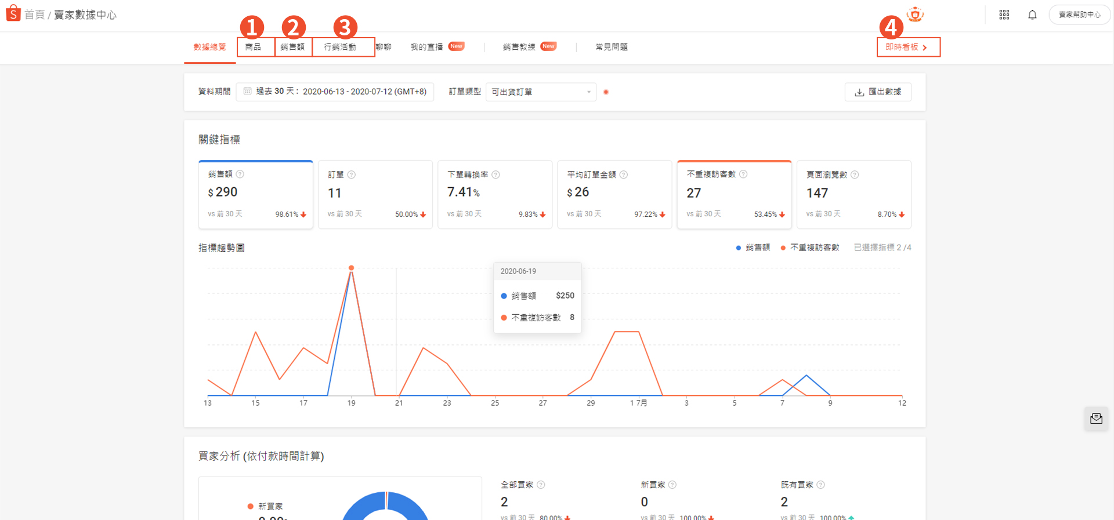The height and width of the screenshot is (520, 1114).
Task: Open the floating feedback mail icon
Action: 1096,419
